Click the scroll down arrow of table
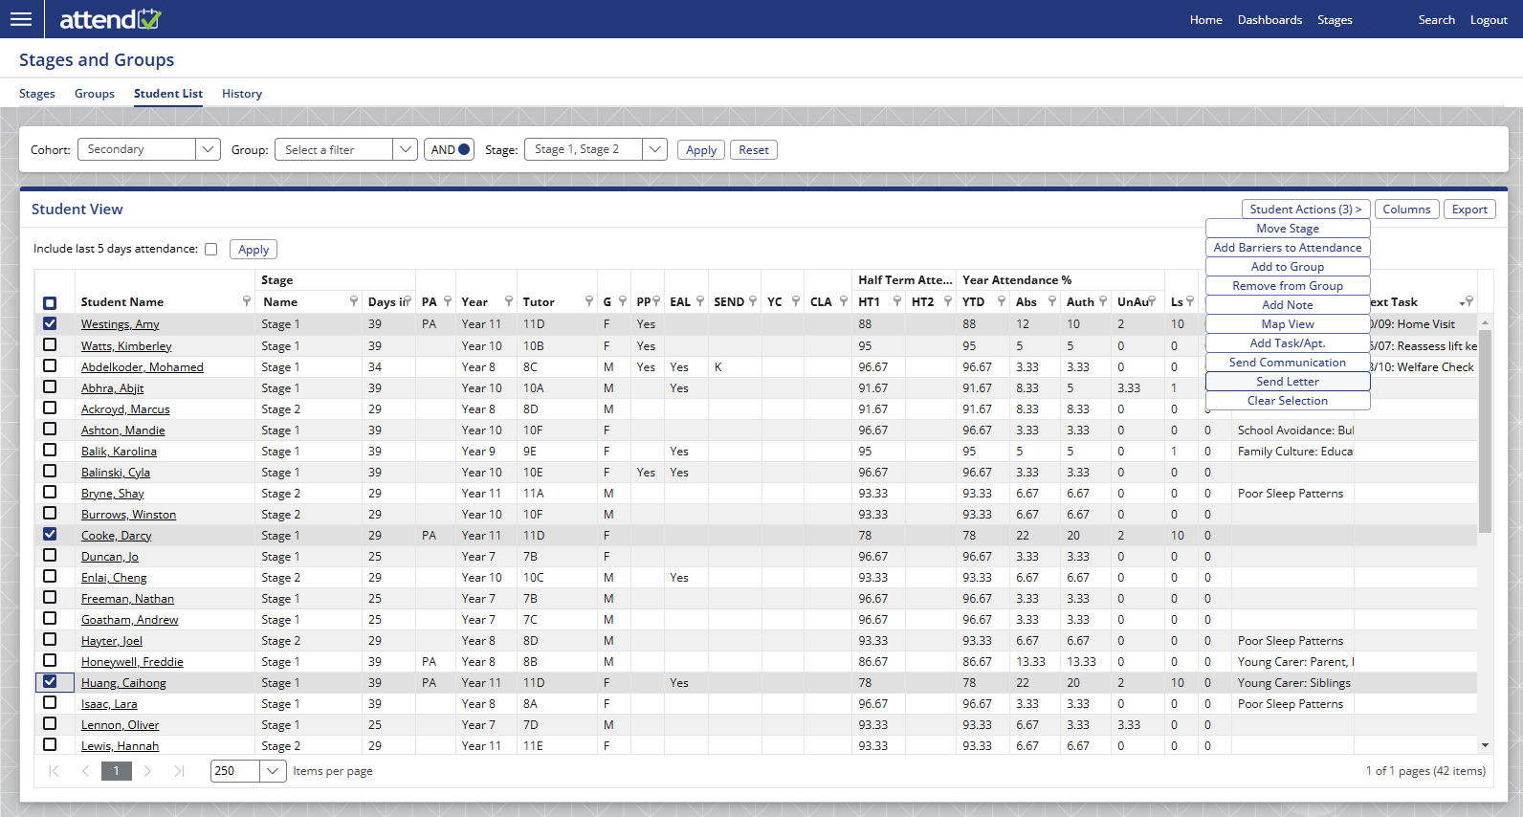The image size is (1523, 817). (1485, 745)
